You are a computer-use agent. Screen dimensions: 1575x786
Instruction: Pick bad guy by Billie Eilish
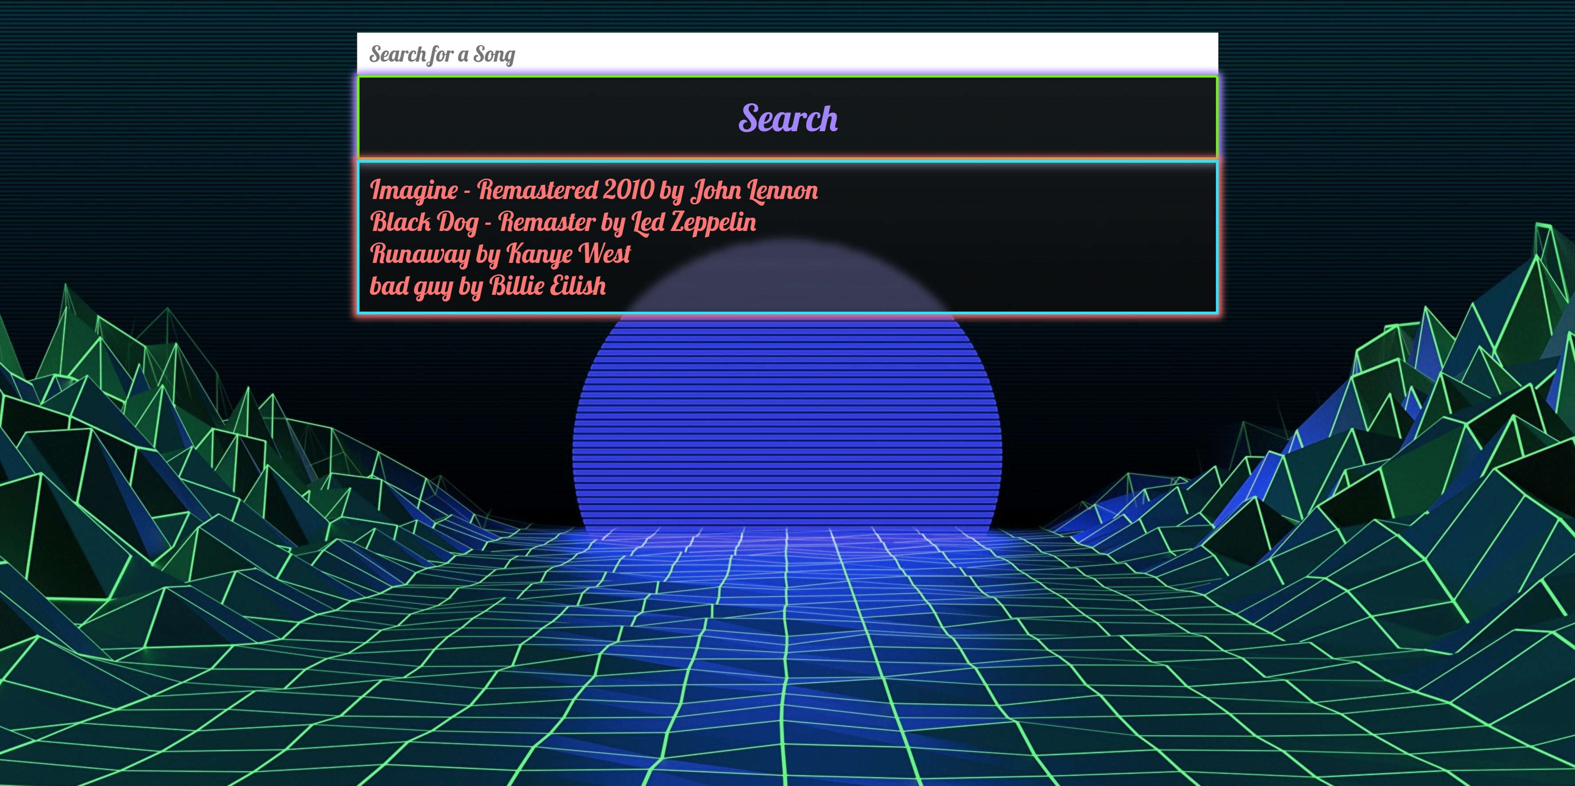tap(488, 285)
